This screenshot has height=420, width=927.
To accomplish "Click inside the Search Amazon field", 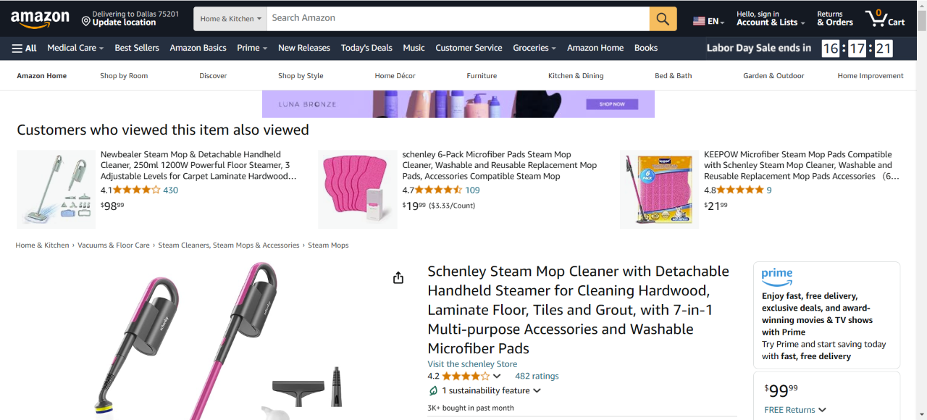I will (458, 18).
